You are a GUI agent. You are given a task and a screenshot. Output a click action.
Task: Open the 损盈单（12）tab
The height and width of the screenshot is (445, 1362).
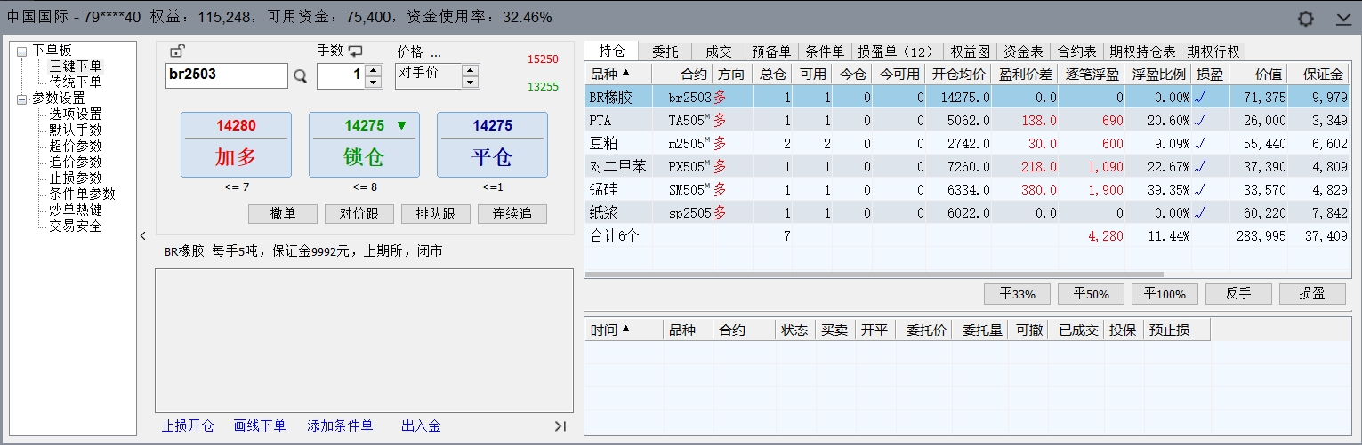[x=894, y=52]
